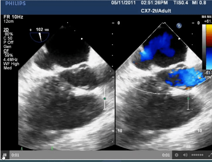Click the 2D settings label

(x=6, y=30)
